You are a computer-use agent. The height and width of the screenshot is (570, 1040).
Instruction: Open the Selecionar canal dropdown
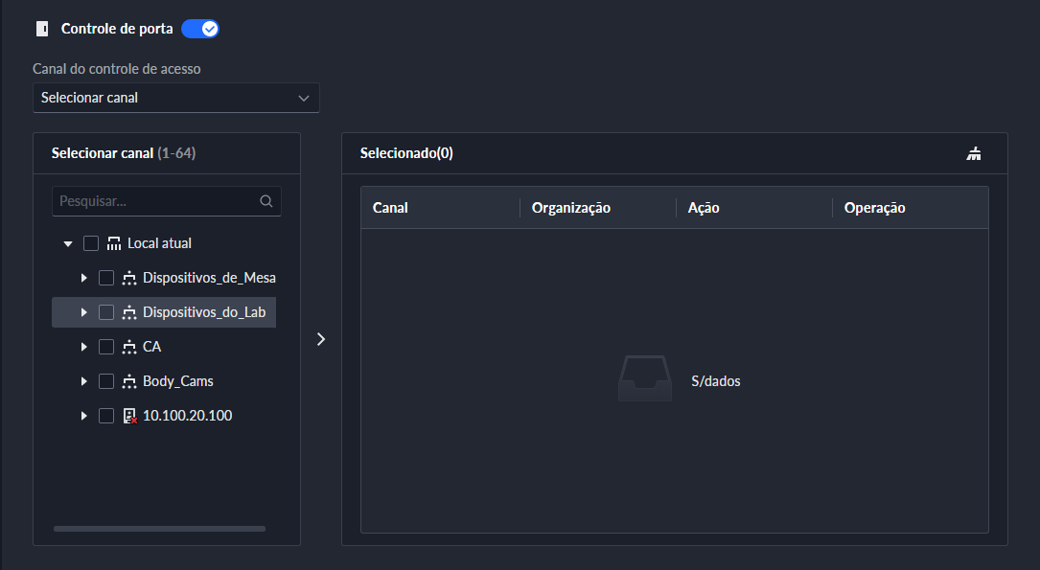tap(176, 98)
